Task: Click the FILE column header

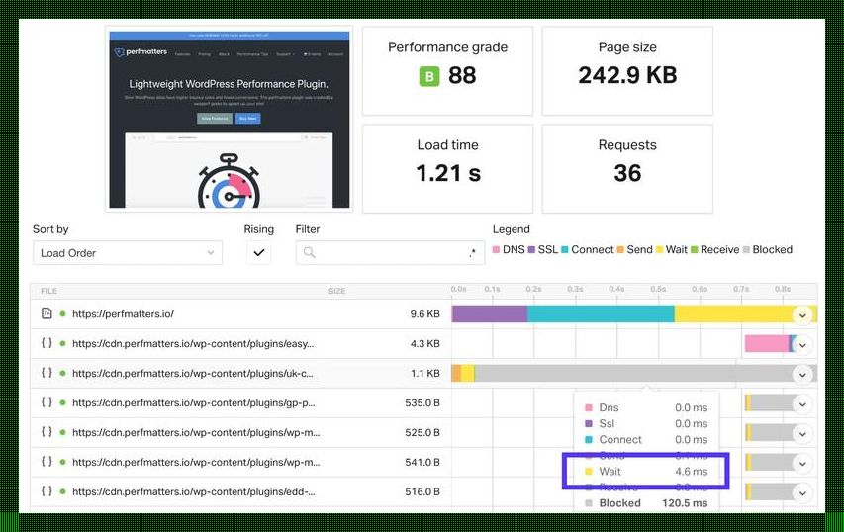Action: tap(49, 291)
